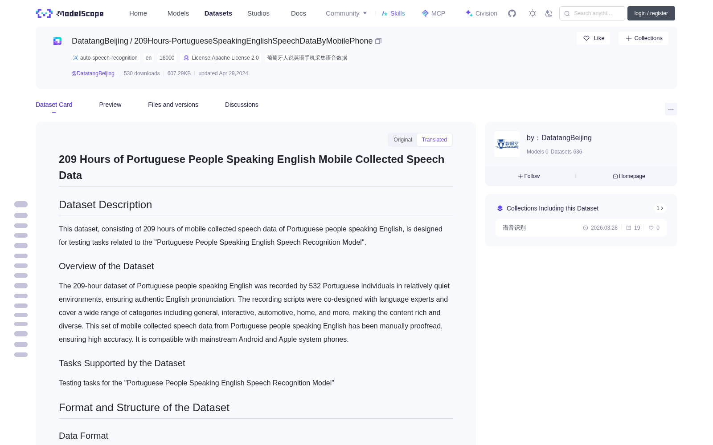Click the Datatang organization logo thumbnail

(x=507, y=144)
